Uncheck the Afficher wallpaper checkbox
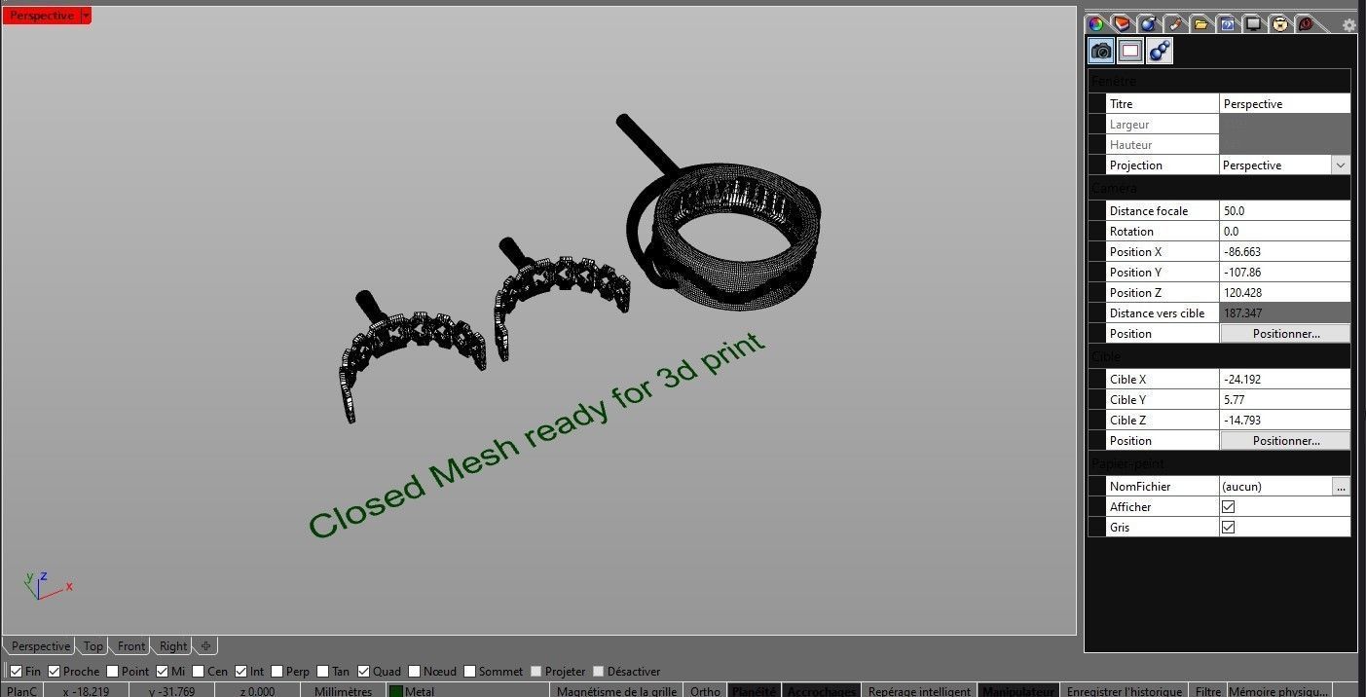This screenshot has width=1366, height=697. (1228, 507)
